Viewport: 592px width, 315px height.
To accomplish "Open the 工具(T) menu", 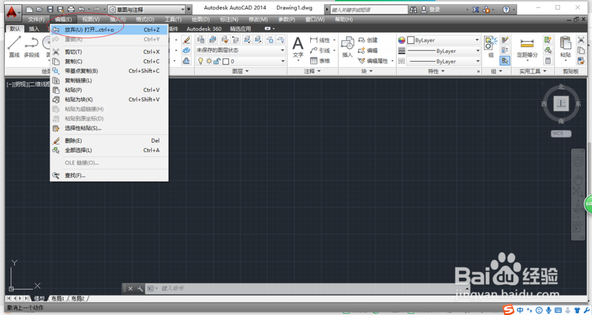I will (173, 20).
